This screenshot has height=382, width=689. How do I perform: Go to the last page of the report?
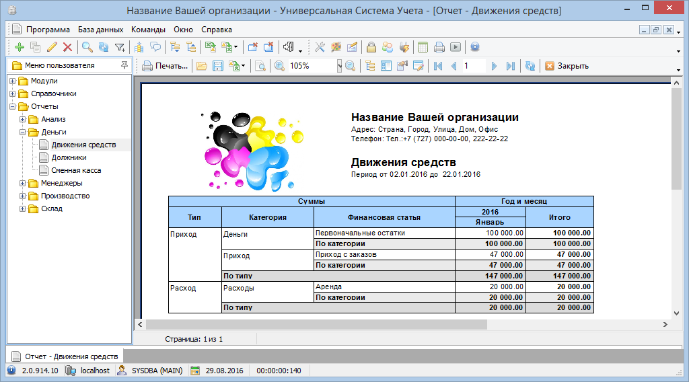510,66
